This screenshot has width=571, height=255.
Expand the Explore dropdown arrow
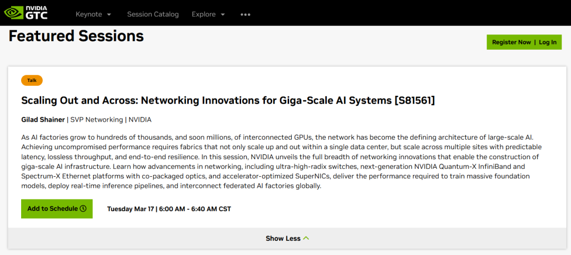[223, 15]
